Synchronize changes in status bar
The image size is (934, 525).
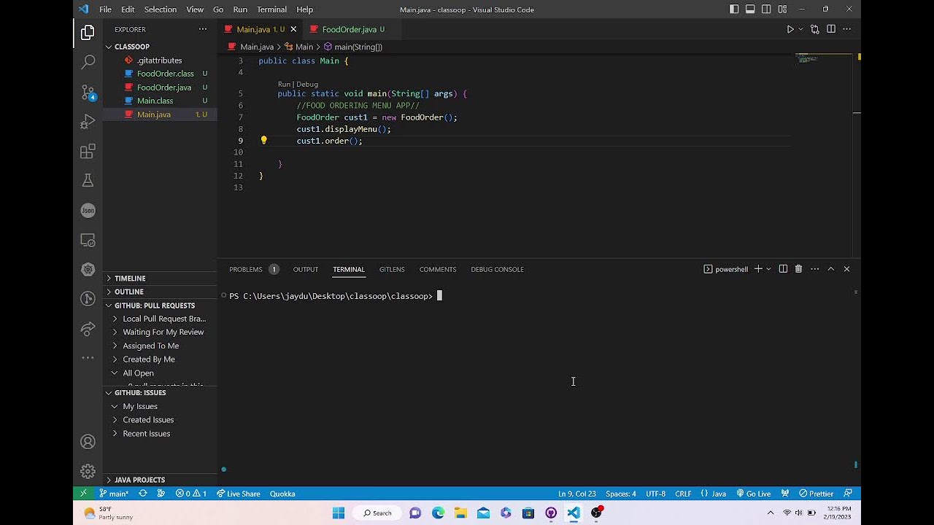(143, 494)
